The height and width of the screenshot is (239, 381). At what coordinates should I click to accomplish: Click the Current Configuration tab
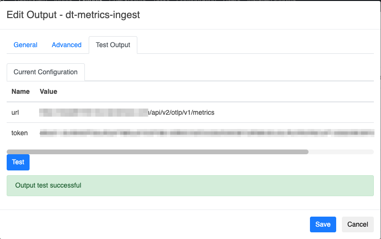[45, 72]
